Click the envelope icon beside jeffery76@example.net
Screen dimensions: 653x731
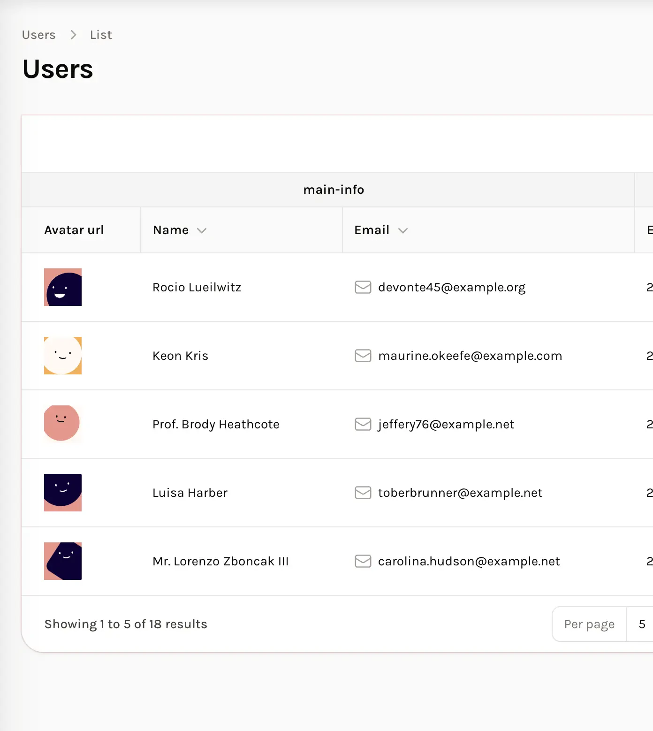click(x=363, y=424)
